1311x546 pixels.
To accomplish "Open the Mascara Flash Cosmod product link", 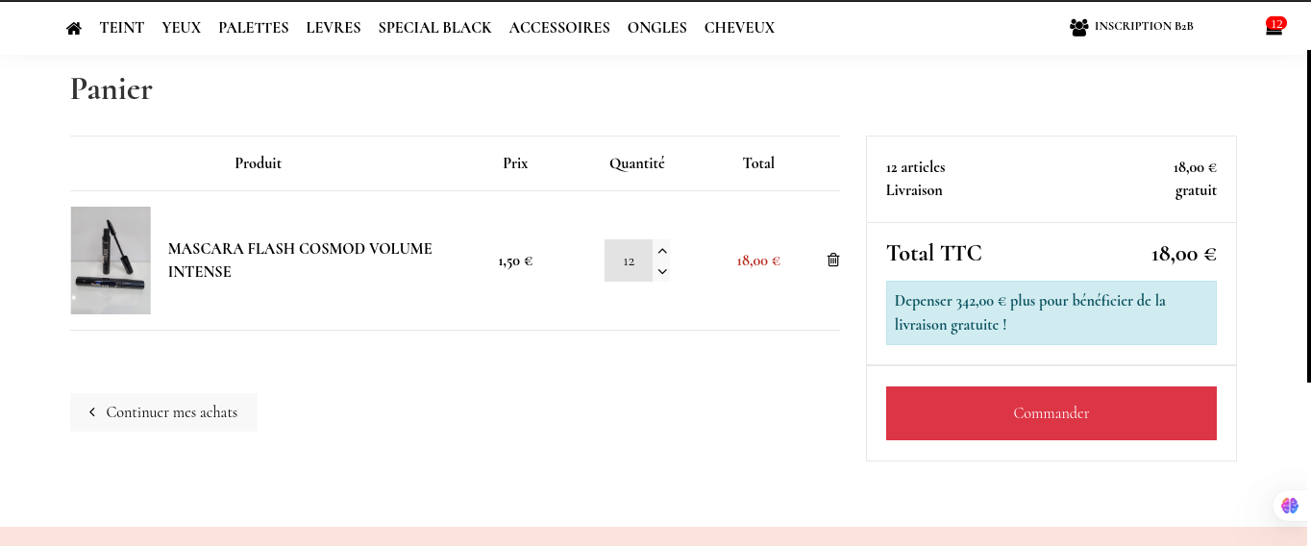I will [300, 260].
